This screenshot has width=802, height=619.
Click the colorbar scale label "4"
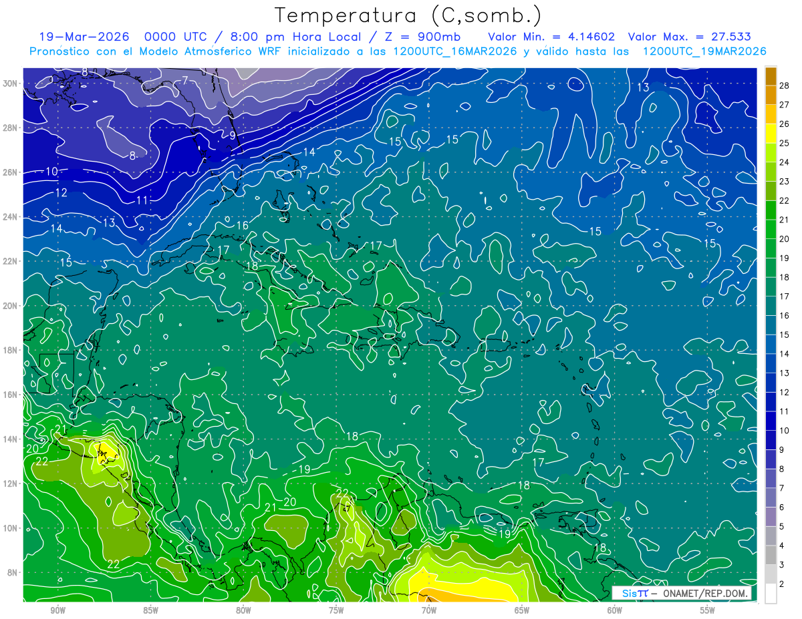point(781,546)
